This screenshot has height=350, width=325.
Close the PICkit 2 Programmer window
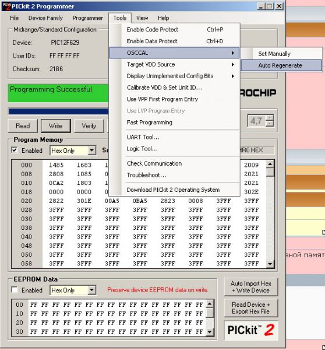click(x=279, y=6)
